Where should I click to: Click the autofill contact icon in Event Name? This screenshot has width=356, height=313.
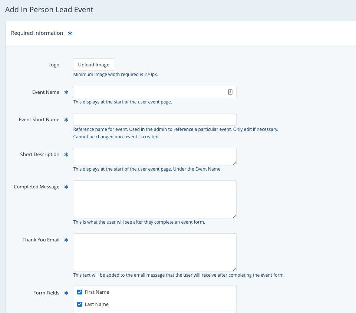coord(230,92)
